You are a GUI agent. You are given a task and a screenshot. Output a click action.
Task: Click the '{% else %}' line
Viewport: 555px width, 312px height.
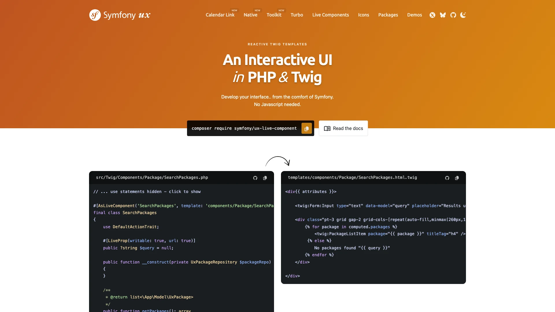coord(319,241)
